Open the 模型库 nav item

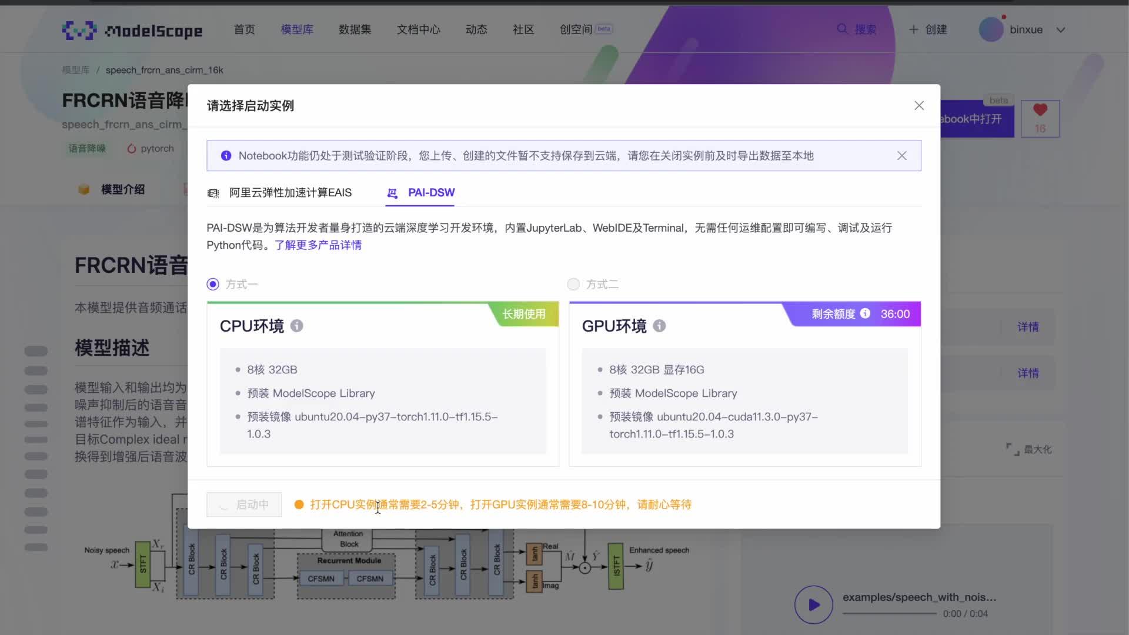pyautogui.click(x=297, y=29)
